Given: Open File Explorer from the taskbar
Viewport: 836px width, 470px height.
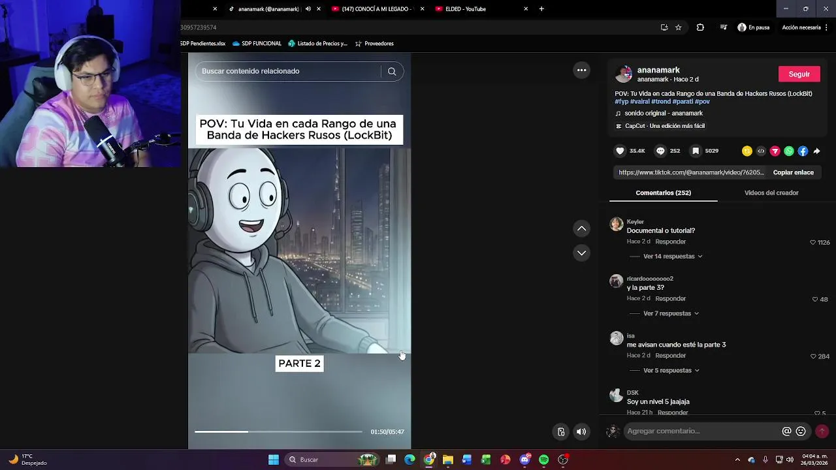Looking at the screenshot, I should [x=448, y=460].
